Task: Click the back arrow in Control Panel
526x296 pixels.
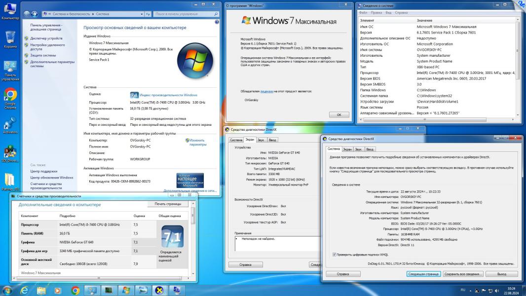Action: tap(27, 14)
